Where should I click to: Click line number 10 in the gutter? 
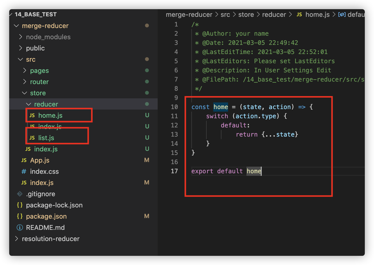point(174,107)
